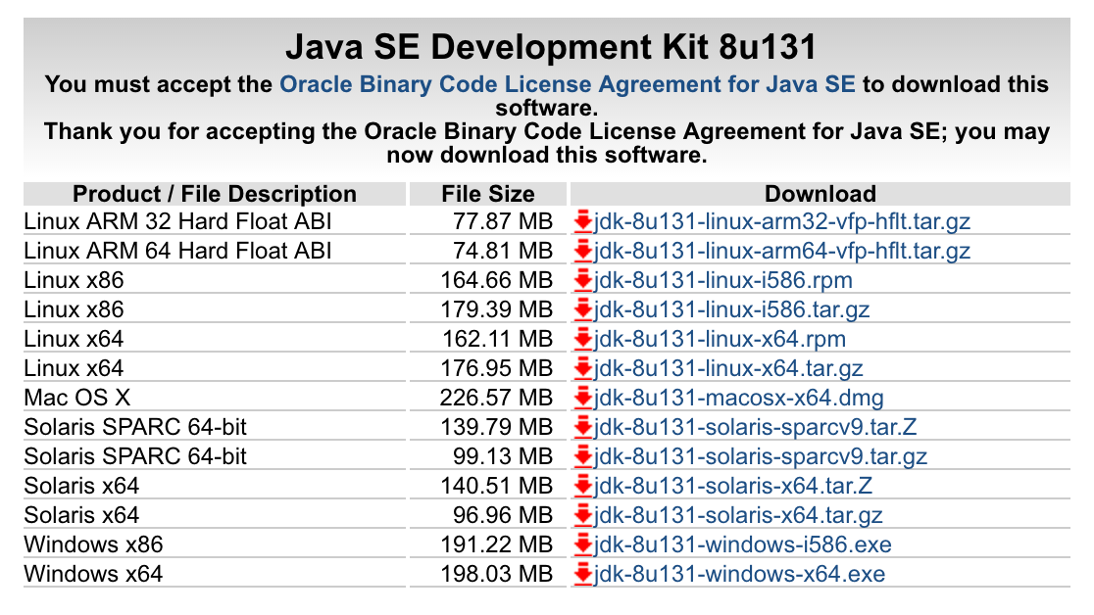Click the 162.11 MB file size

click(x=497, y=339)
